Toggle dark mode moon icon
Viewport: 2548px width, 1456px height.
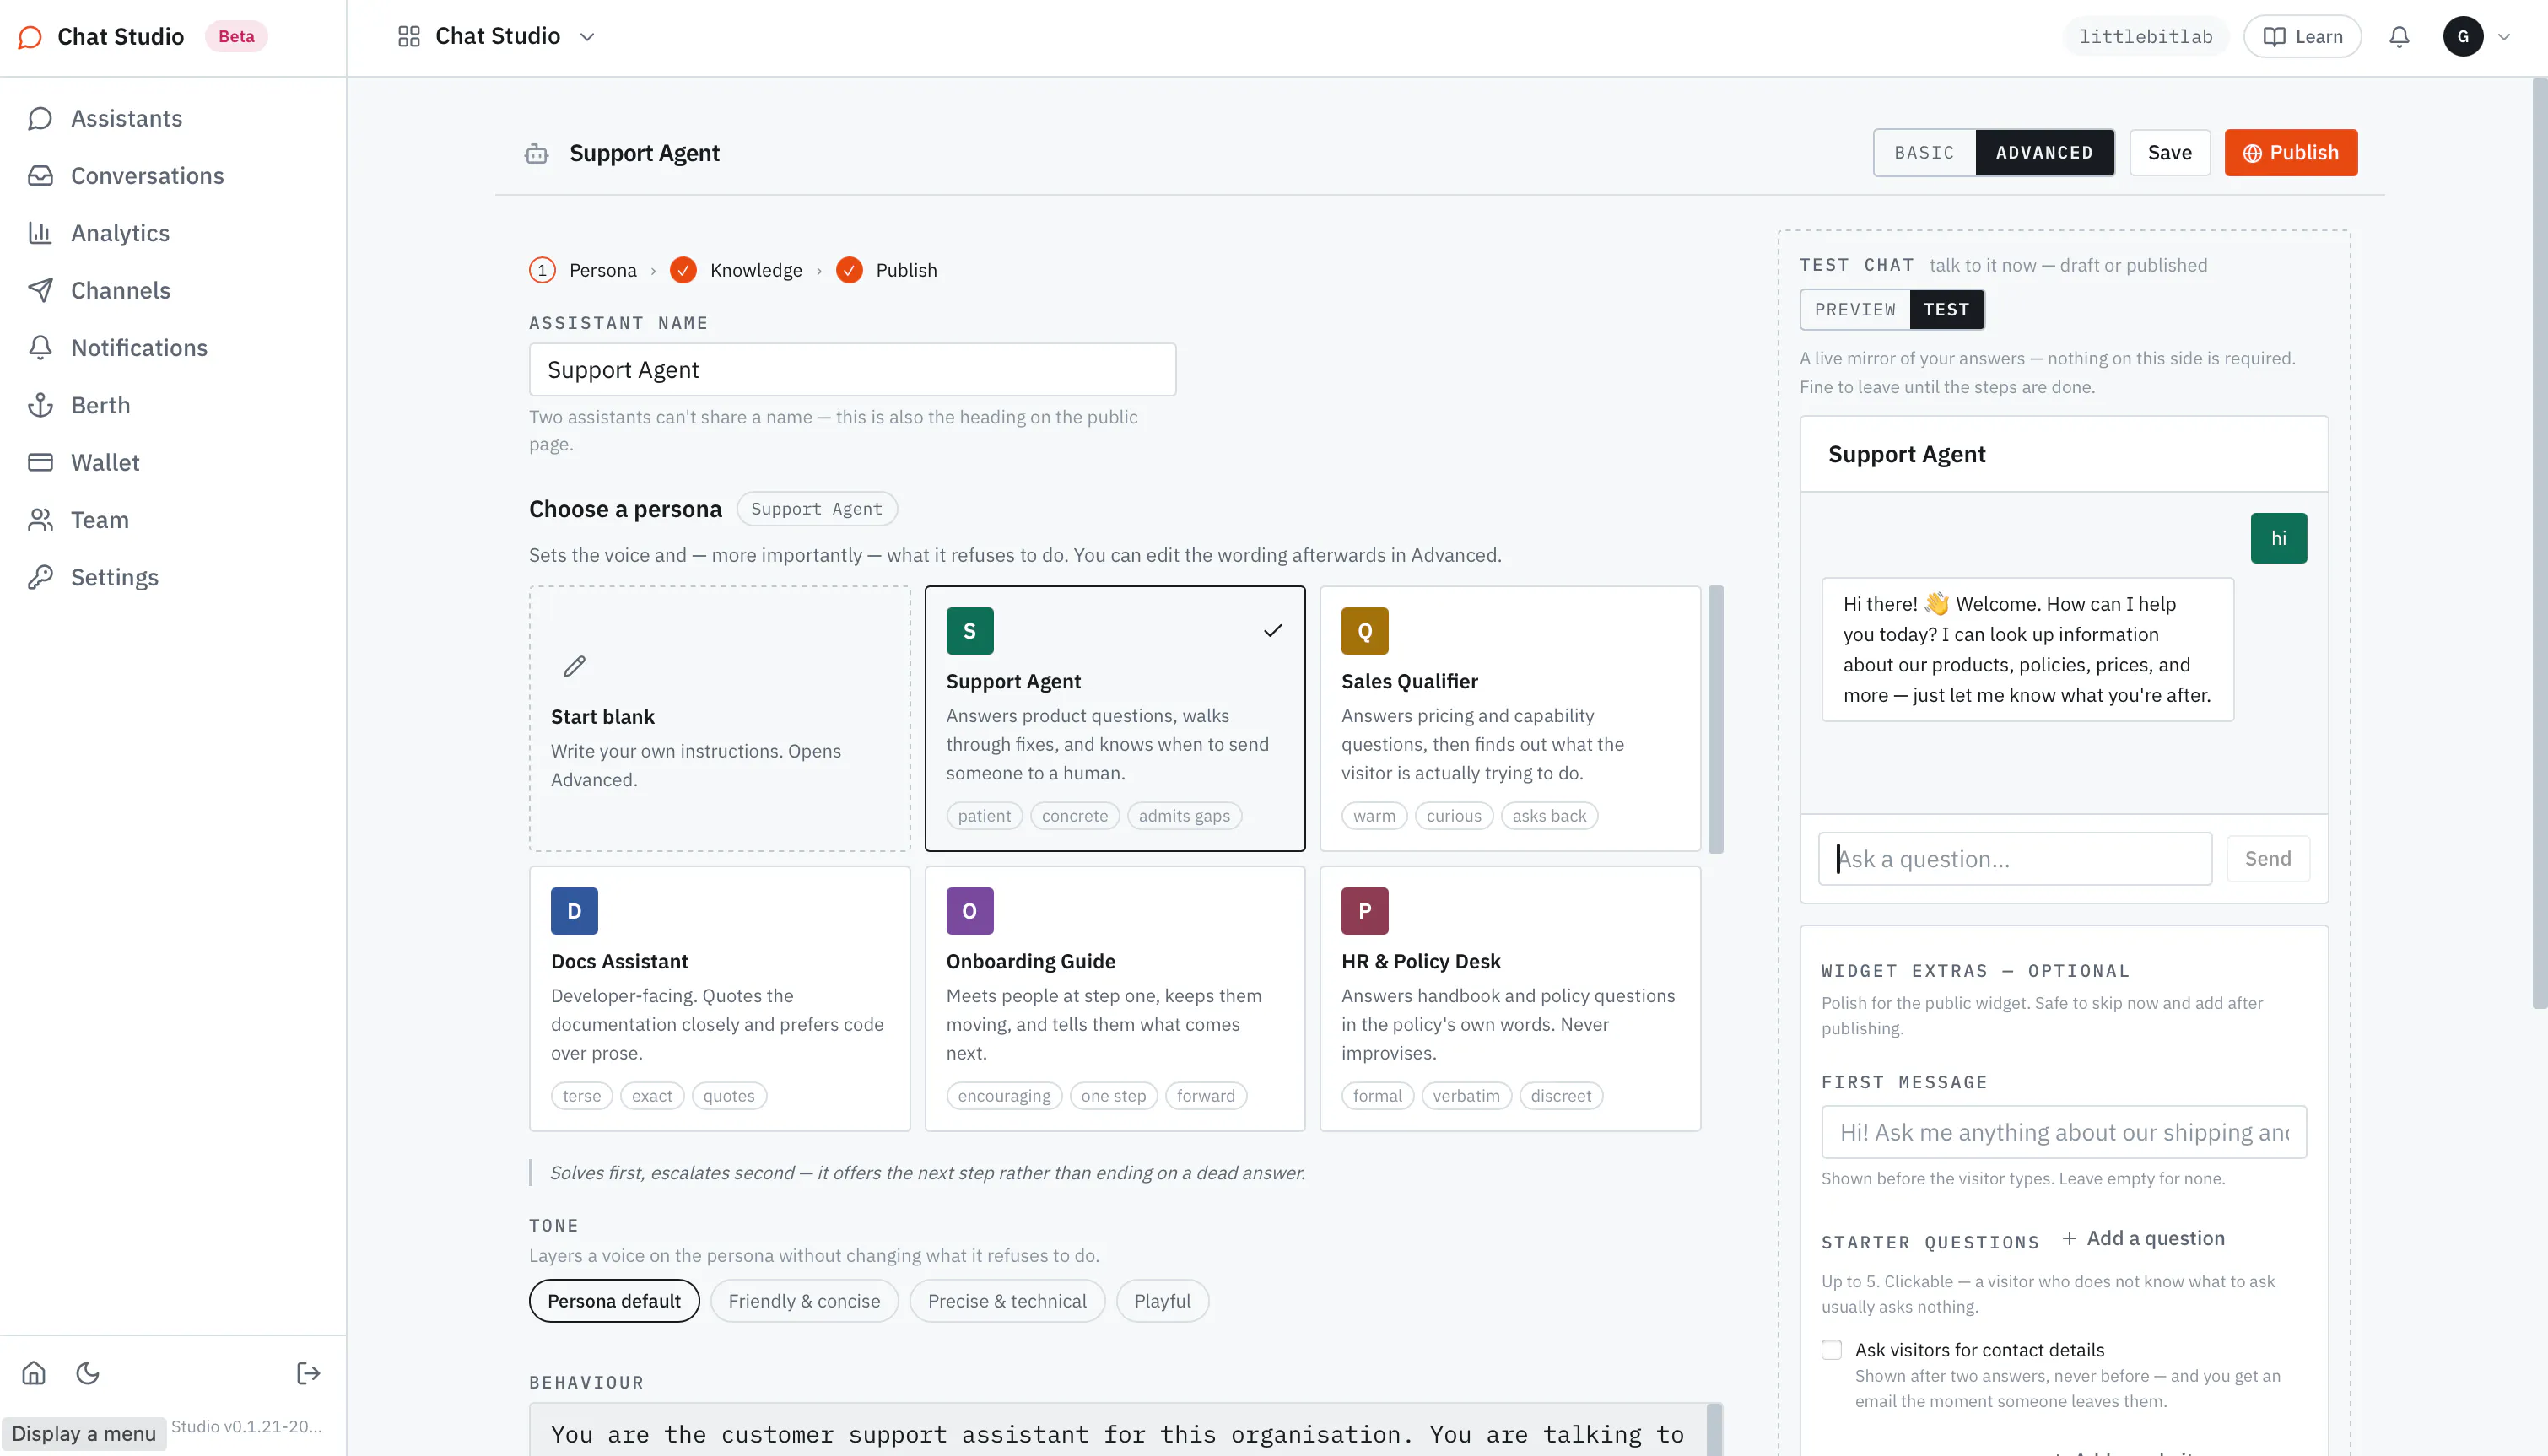pos(88,1372)
